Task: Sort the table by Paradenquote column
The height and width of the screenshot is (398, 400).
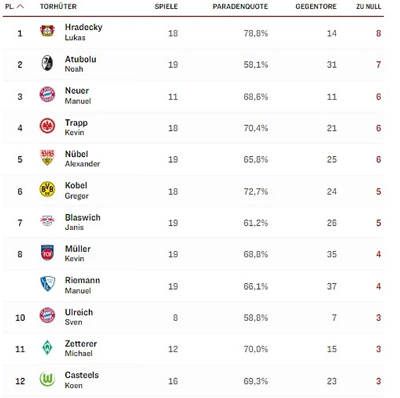Action: point(240,7)
